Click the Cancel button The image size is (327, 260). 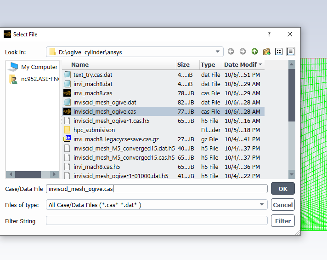pos(282,205)
